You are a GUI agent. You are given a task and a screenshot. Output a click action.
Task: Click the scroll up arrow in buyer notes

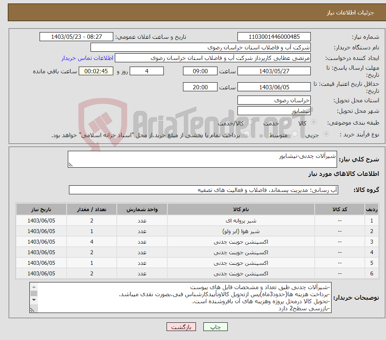click(34, 287)
